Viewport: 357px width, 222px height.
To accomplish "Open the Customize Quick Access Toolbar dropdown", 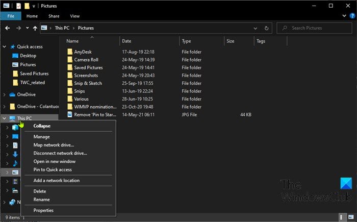I will [34, 6].
